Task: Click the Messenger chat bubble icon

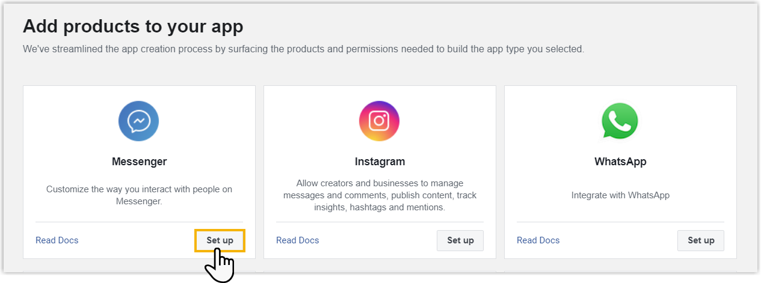Action: point(139,121)
